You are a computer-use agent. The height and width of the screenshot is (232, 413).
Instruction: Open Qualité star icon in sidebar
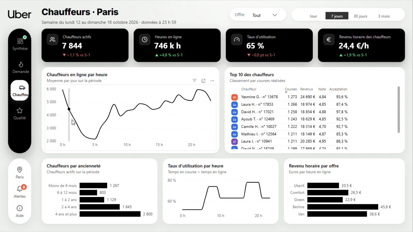click(20, 111)
